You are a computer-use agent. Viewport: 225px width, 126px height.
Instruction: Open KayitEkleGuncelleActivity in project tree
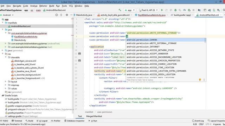tap(26, 37)
